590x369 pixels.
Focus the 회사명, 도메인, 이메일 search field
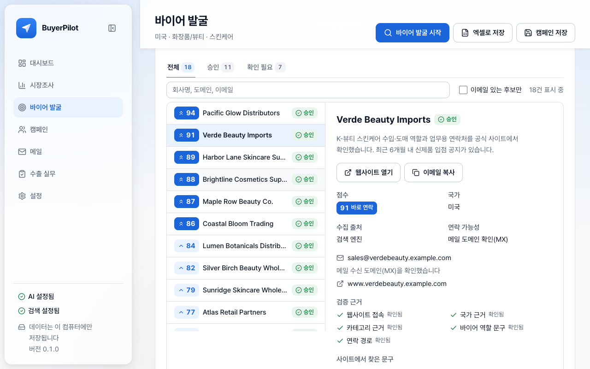[308, 90]
